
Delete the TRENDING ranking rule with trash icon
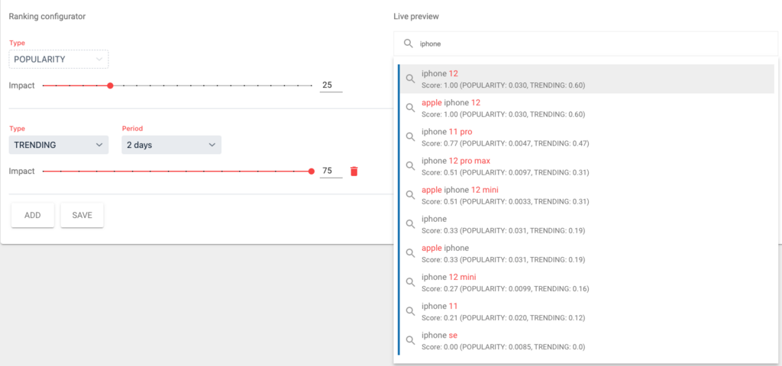pyautogui.click(x=354, y=172)
